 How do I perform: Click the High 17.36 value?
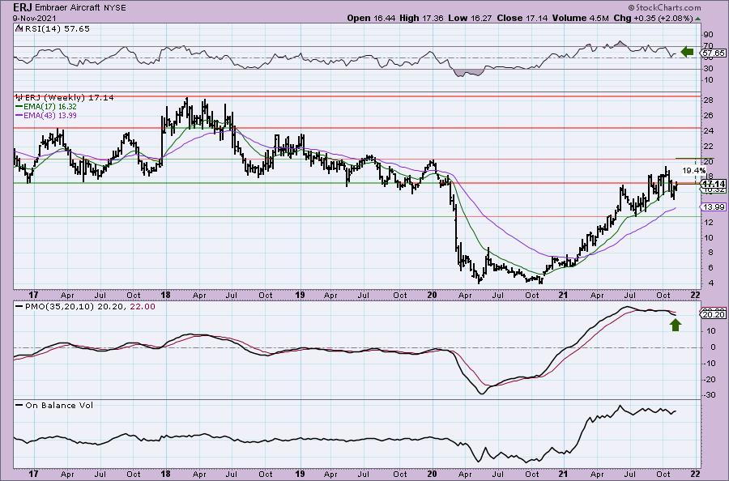point(421,18)
